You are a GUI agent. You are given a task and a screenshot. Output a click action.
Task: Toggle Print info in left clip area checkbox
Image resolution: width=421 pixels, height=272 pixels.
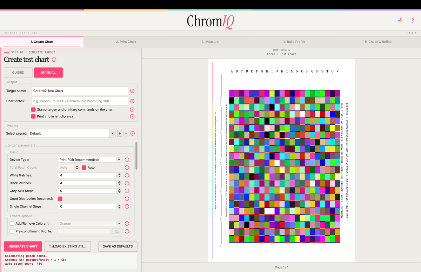tap(33, 116)
